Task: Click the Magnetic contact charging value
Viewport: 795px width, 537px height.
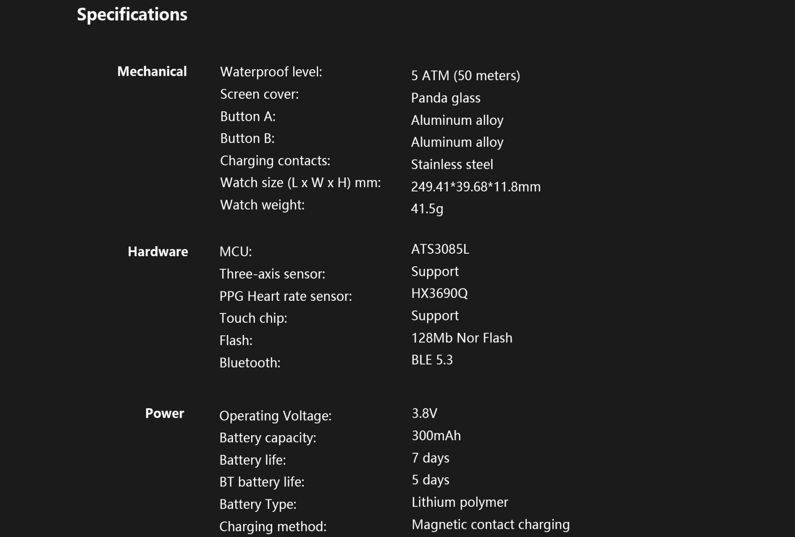Action: [x=490, y=525]
